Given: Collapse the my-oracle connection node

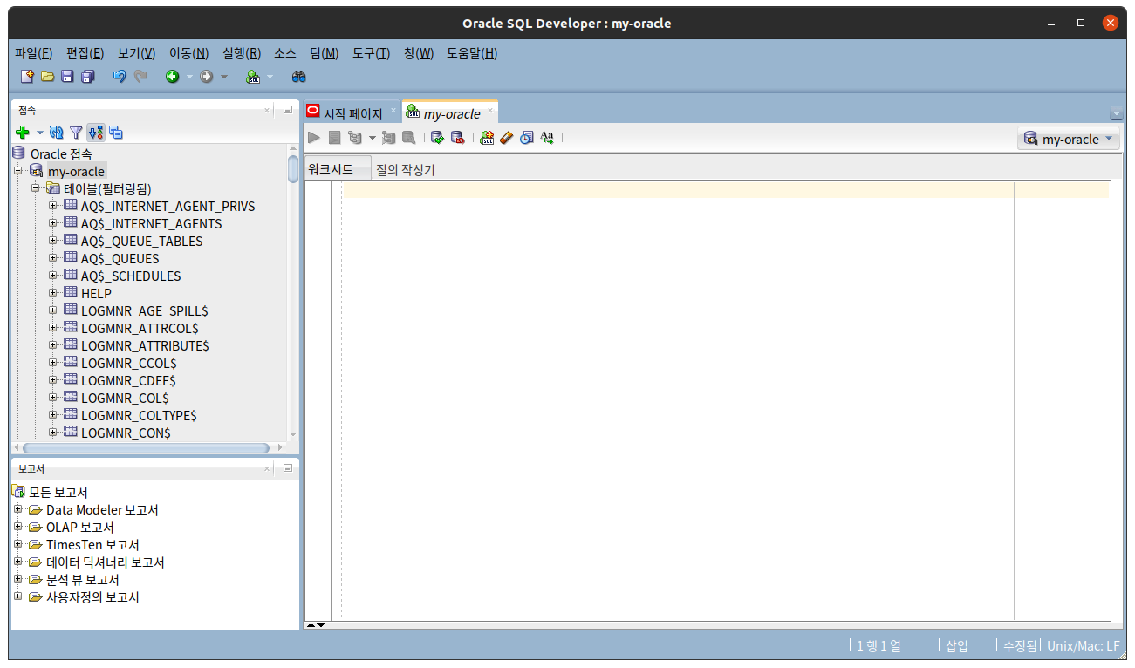Looking at the screenshot, I should point(18,171).
